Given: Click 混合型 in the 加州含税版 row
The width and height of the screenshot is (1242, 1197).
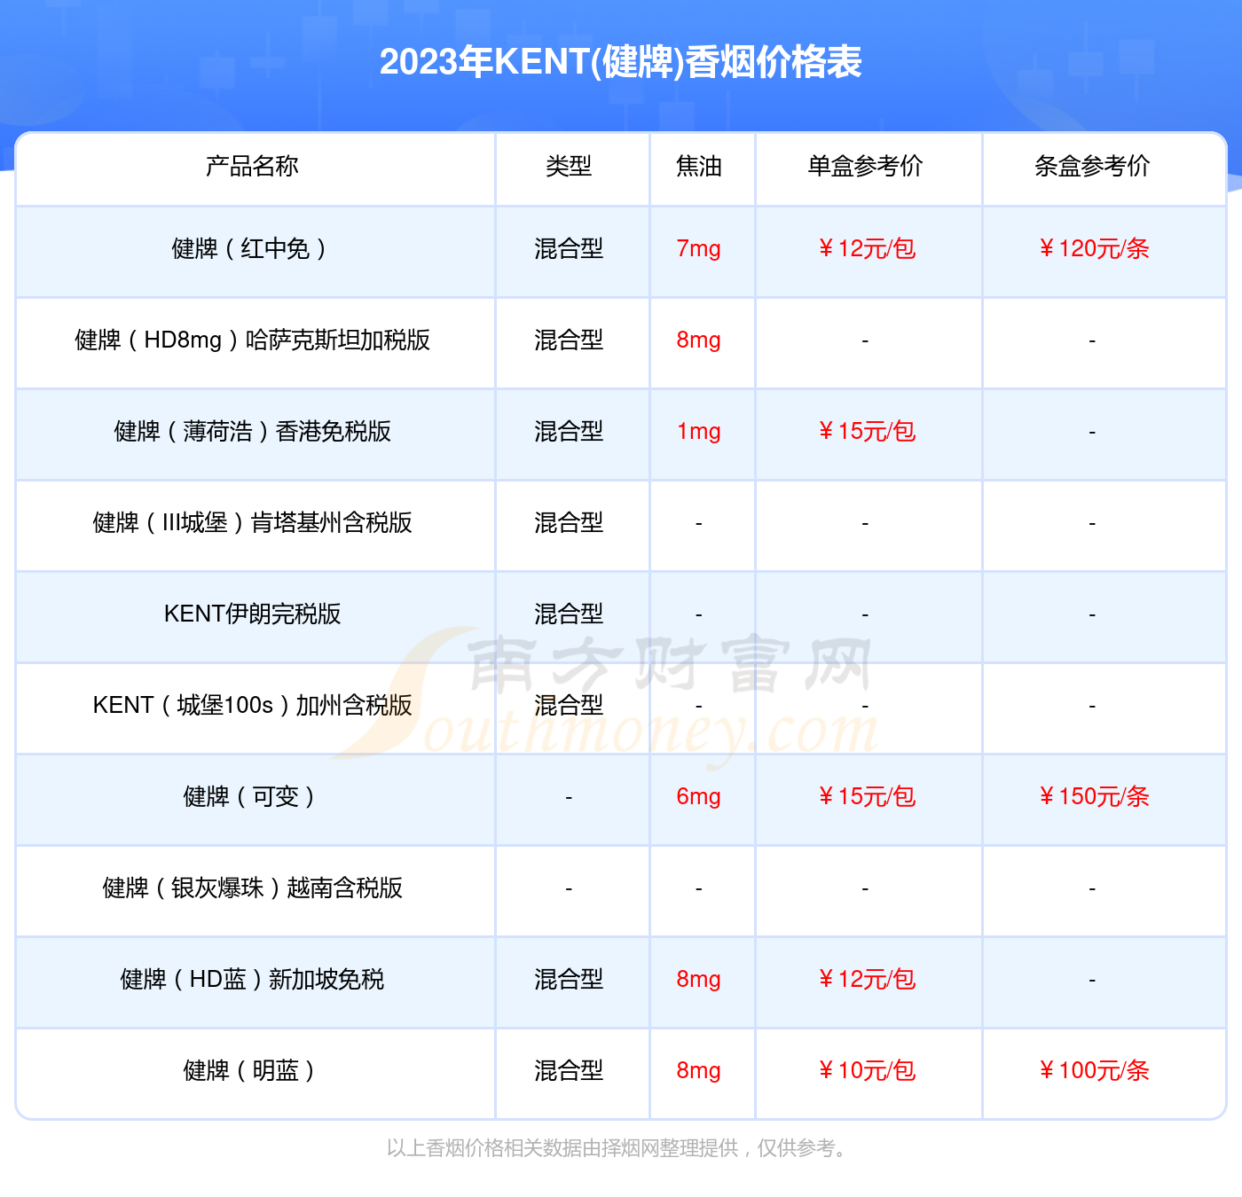Looking at the screenshot, I should (569, 706).
